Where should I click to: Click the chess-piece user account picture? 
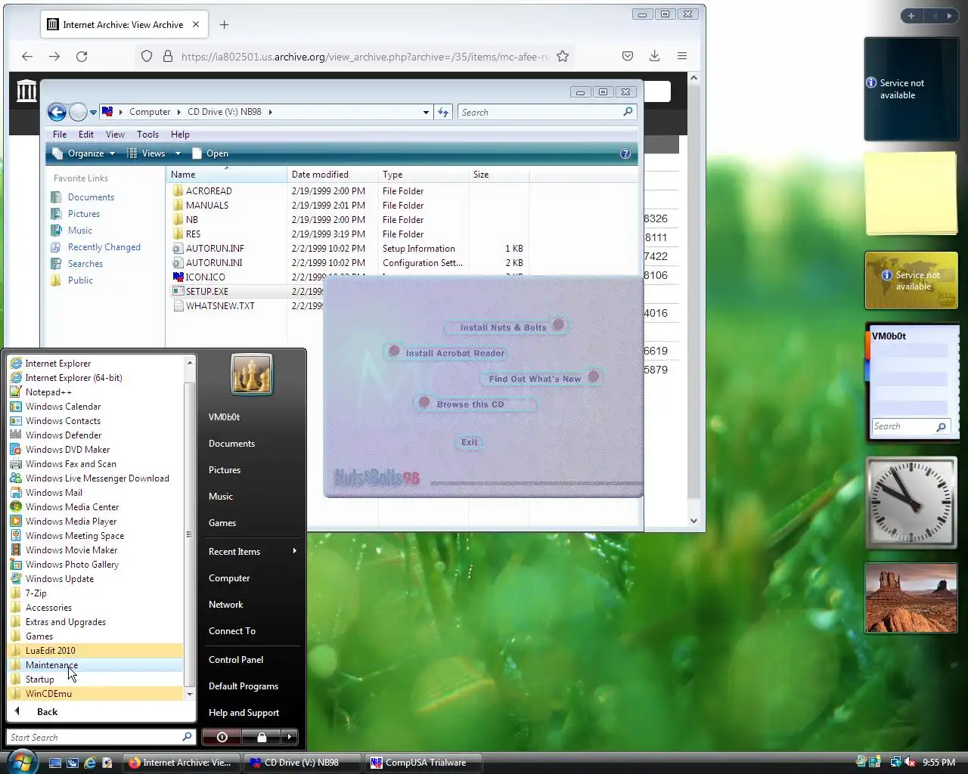[x=251, y=375]
